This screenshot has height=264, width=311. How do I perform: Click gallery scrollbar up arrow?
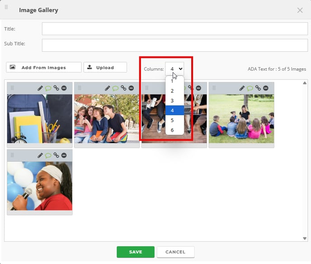[305, 83]
